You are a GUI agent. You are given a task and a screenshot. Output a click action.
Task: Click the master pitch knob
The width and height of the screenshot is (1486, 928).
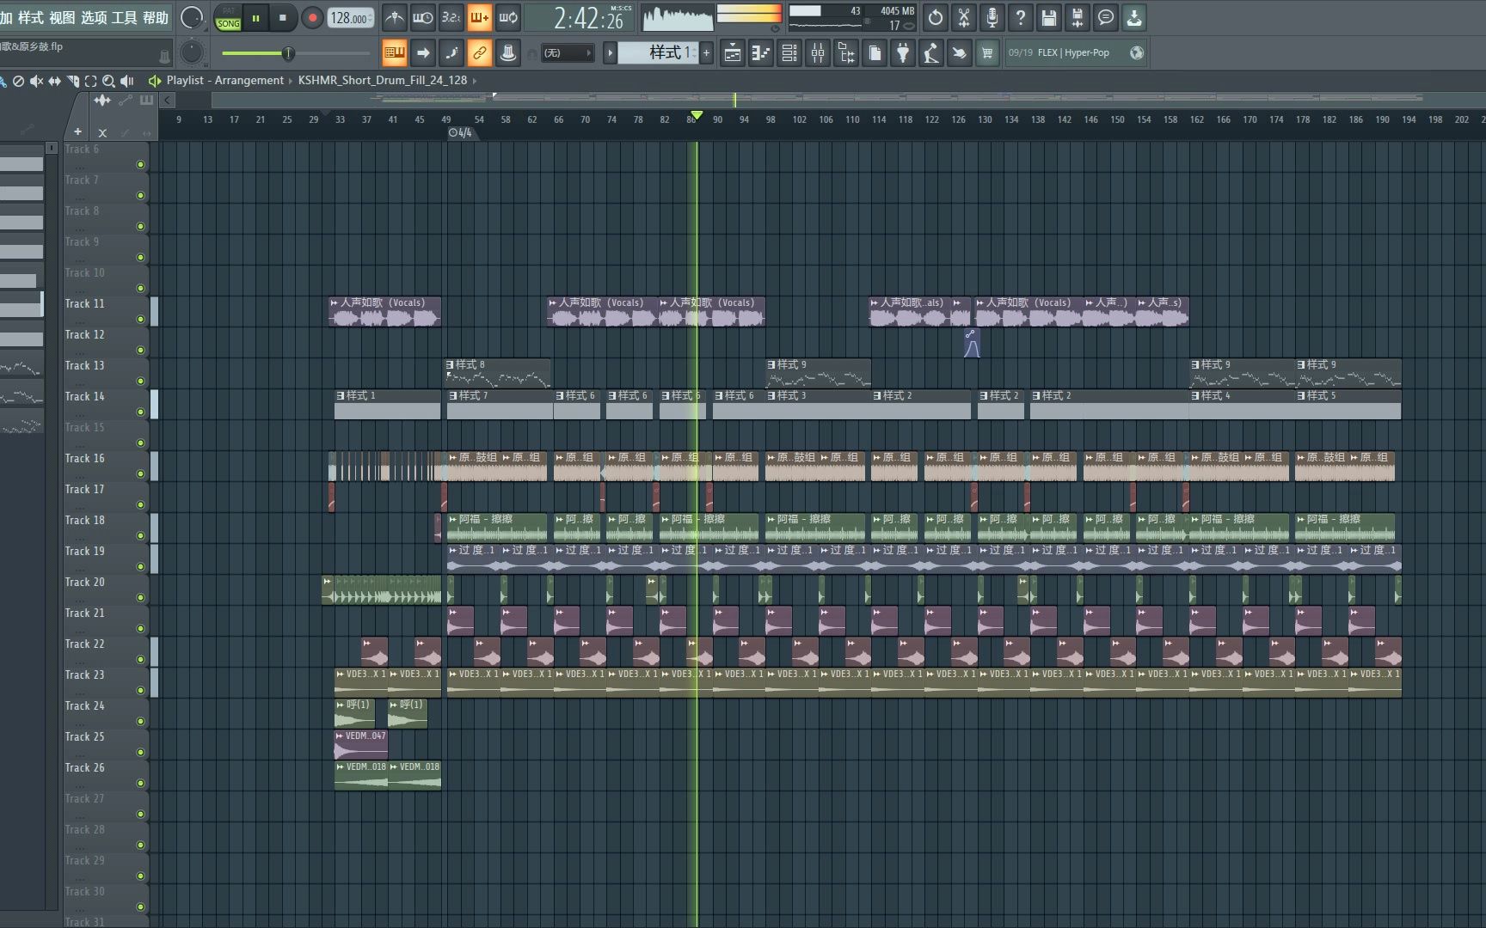tap(192, 53)
